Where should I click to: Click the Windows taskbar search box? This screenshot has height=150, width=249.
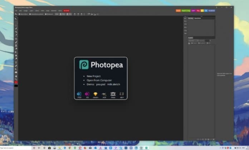click(14, 147)
